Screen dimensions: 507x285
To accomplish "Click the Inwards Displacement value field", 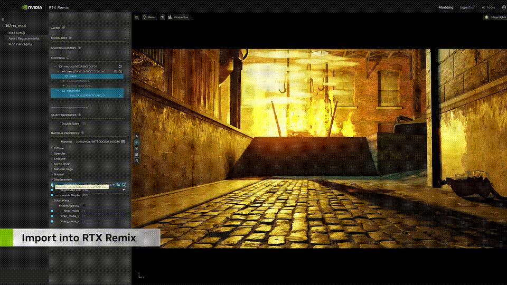I will pos(104,195).
